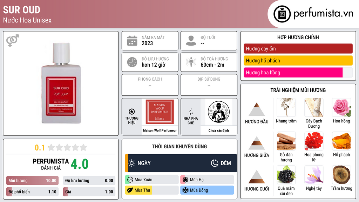Click the Hợp hương chính heading
Viewport: 359px width, 202px height.
coord(298,37)
